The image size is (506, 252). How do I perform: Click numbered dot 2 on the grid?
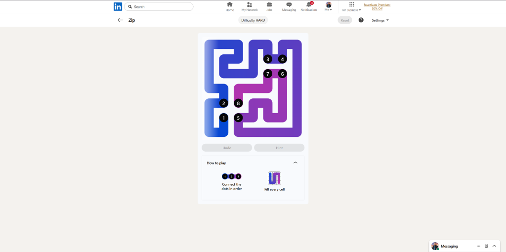click(x=224, y=103)
